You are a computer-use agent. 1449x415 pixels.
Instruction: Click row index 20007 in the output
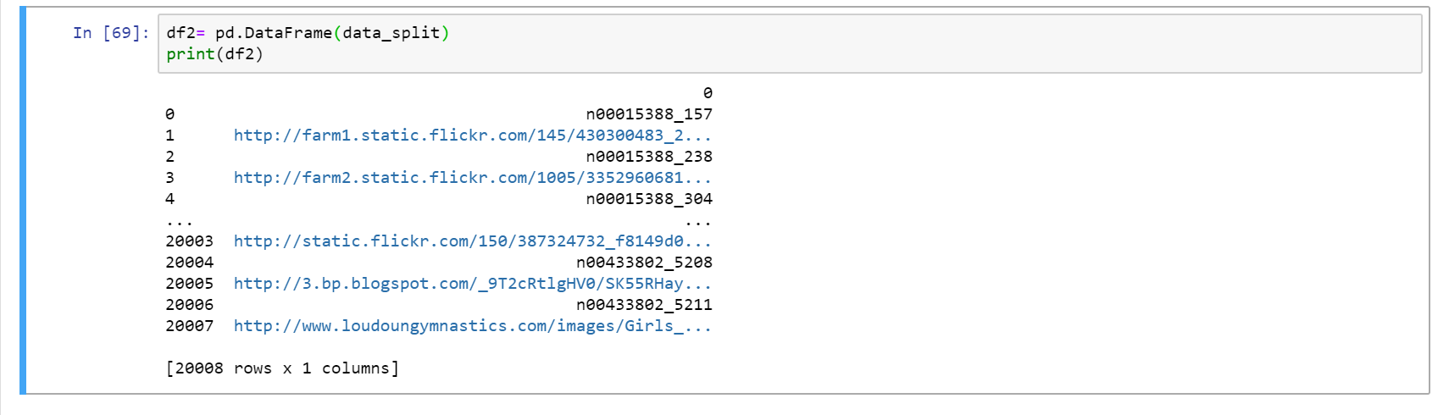coord(190,326)
